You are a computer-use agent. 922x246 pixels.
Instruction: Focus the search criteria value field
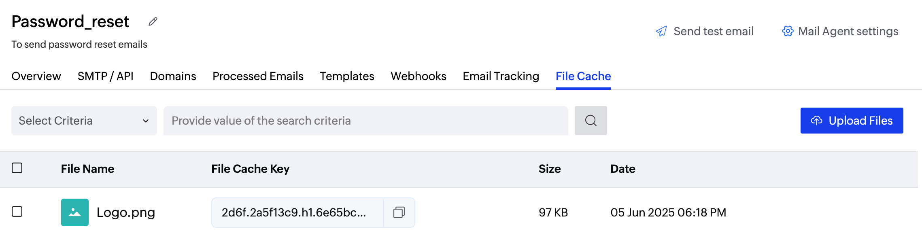(x=365, y=121)
